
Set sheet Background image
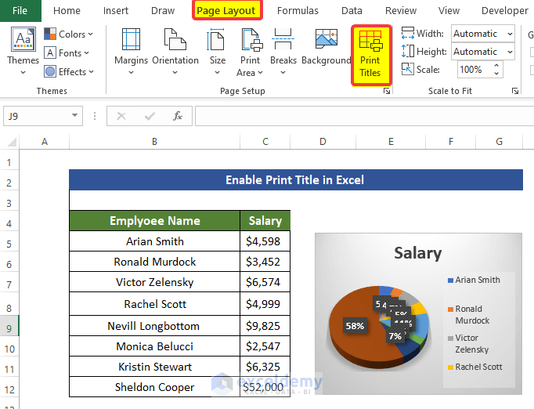(x=326, y=47)
